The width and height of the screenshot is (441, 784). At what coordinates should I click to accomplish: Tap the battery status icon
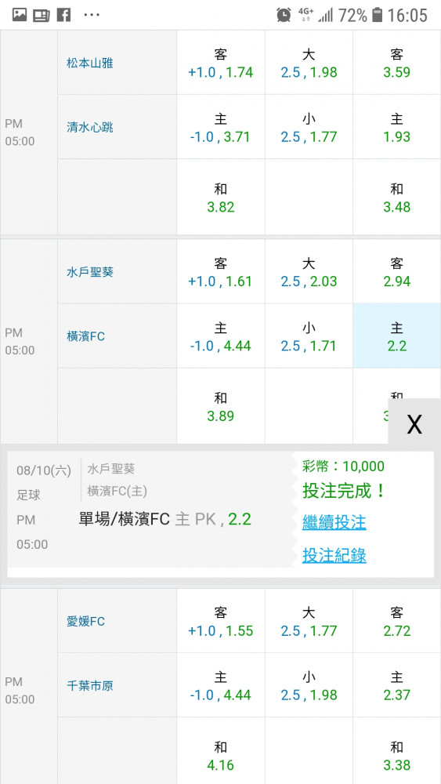378,15
